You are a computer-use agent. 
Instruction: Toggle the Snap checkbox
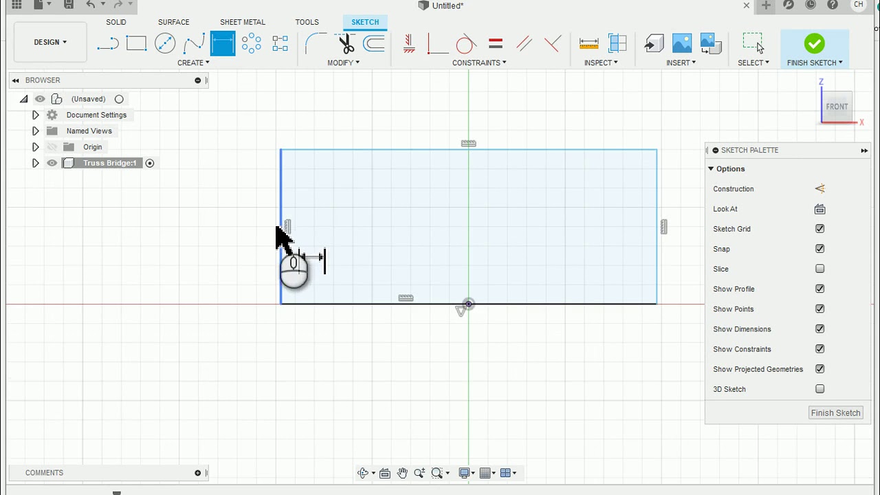819,249
